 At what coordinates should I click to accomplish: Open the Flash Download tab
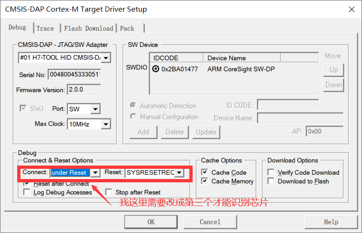(x=88, y=28)
